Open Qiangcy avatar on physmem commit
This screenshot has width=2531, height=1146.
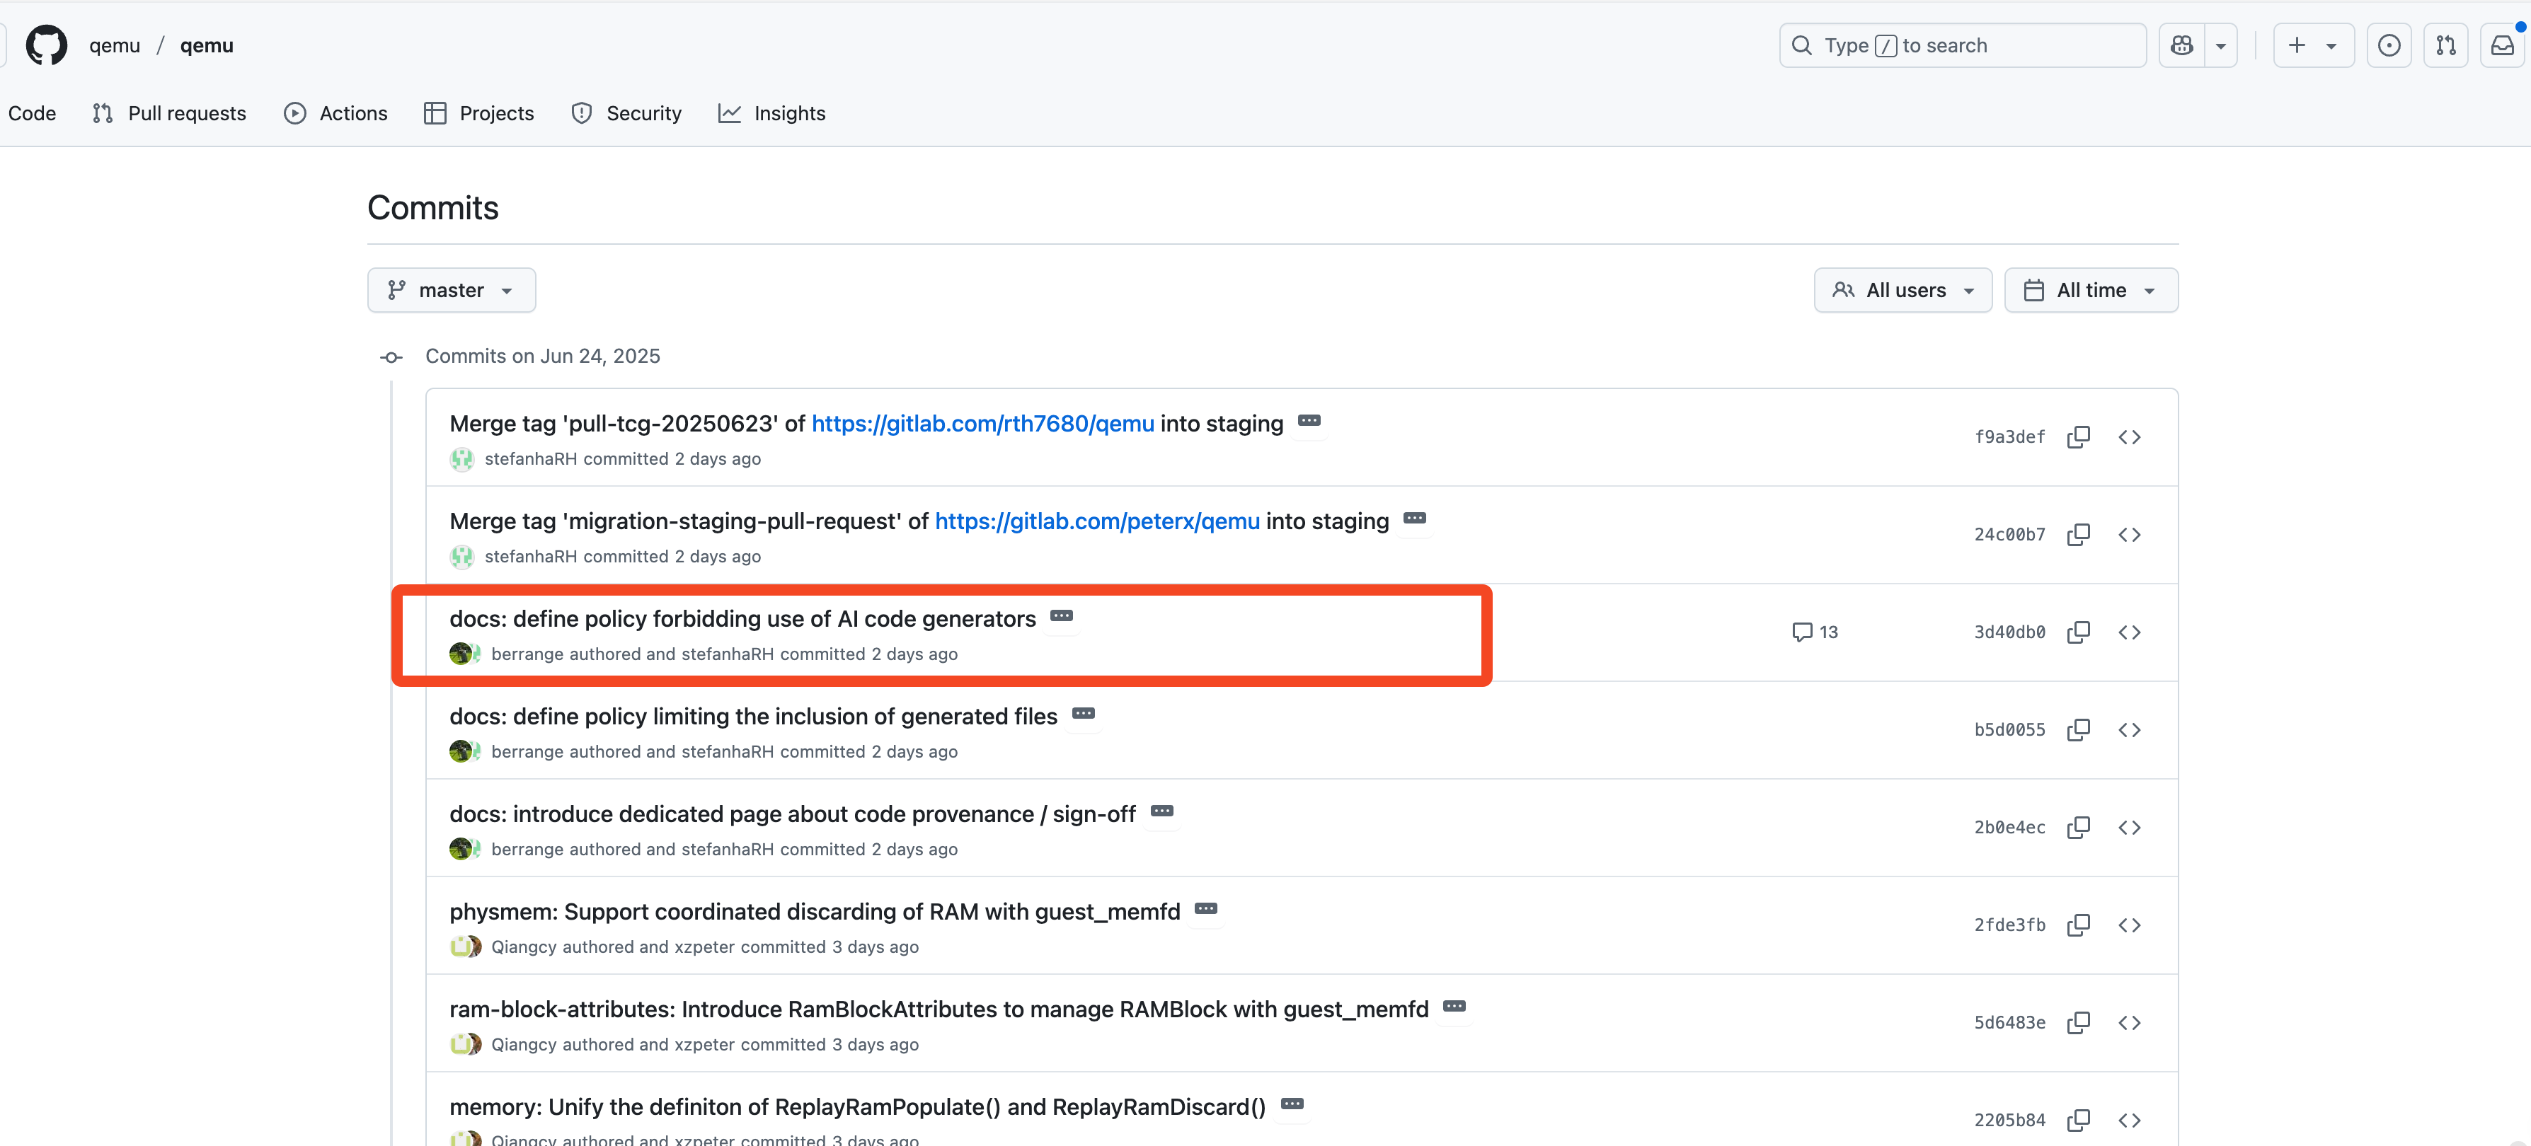tap(461, 947)
